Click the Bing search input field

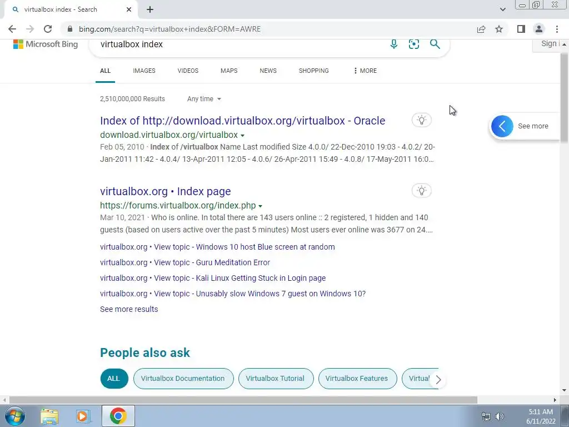(x=239, y=44)
